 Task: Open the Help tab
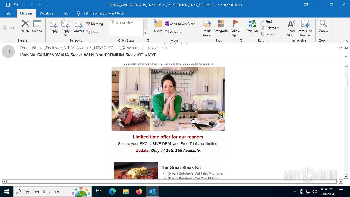[x=65, y=13]
